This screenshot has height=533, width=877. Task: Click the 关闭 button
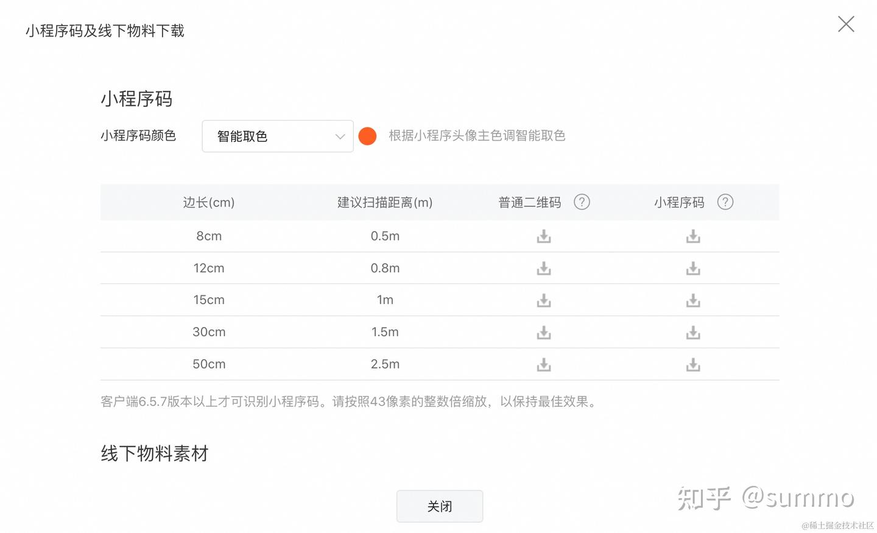[439, 506]
